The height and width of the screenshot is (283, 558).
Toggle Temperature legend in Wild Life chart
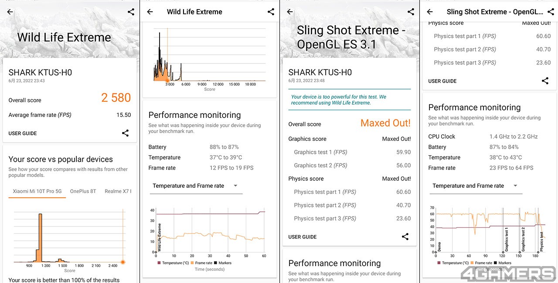pyautogui.click(x=173, y=263)
